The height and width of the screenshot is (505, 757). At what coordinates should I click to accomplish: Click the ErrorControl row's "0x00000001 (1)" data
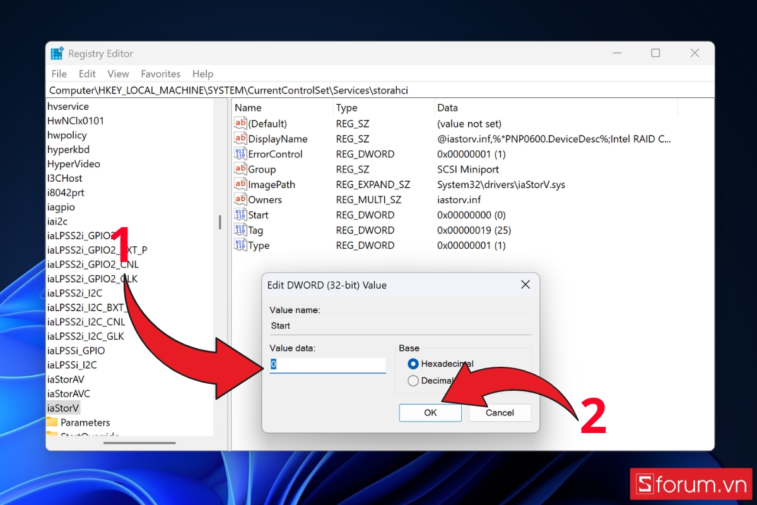coord(471,154)
